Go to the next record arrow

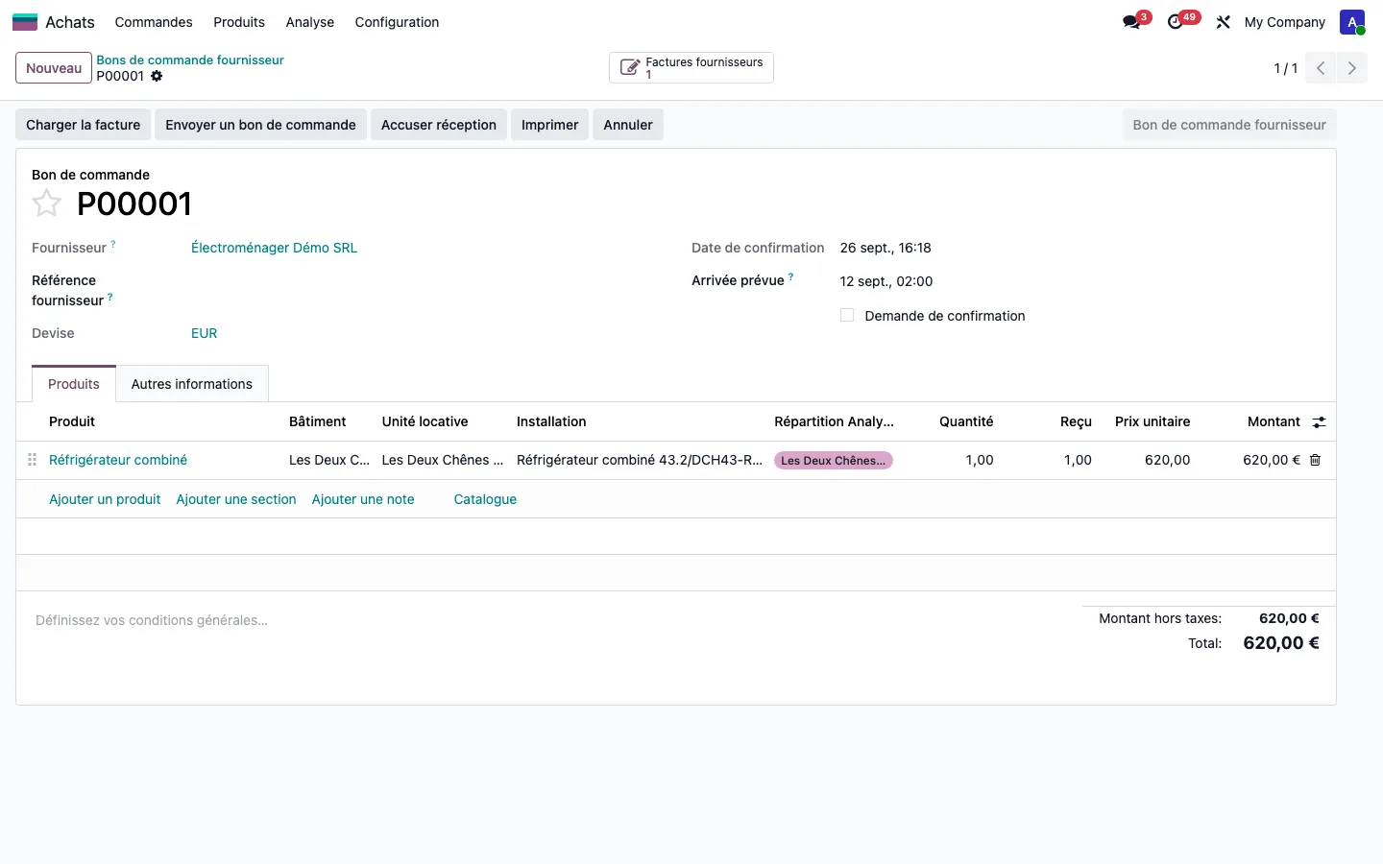click(x=1351, y=68)
